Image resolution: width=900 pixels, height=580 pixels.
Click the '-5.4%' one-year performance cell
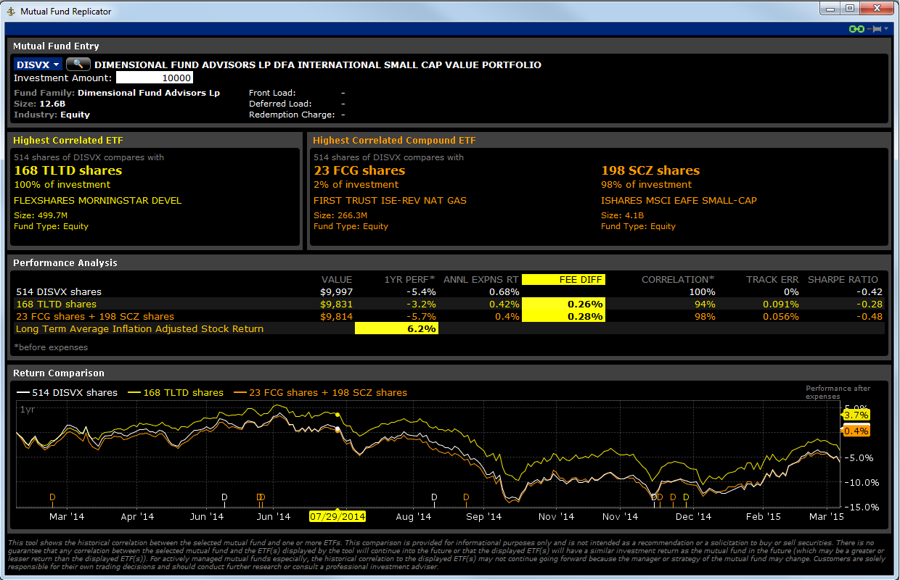coord(422,292)
